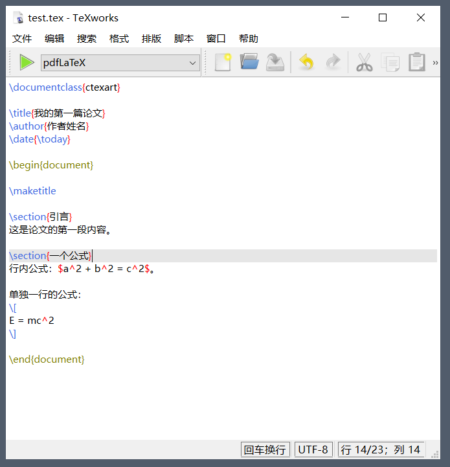Paste using the clipboard icon

point(416,62)
